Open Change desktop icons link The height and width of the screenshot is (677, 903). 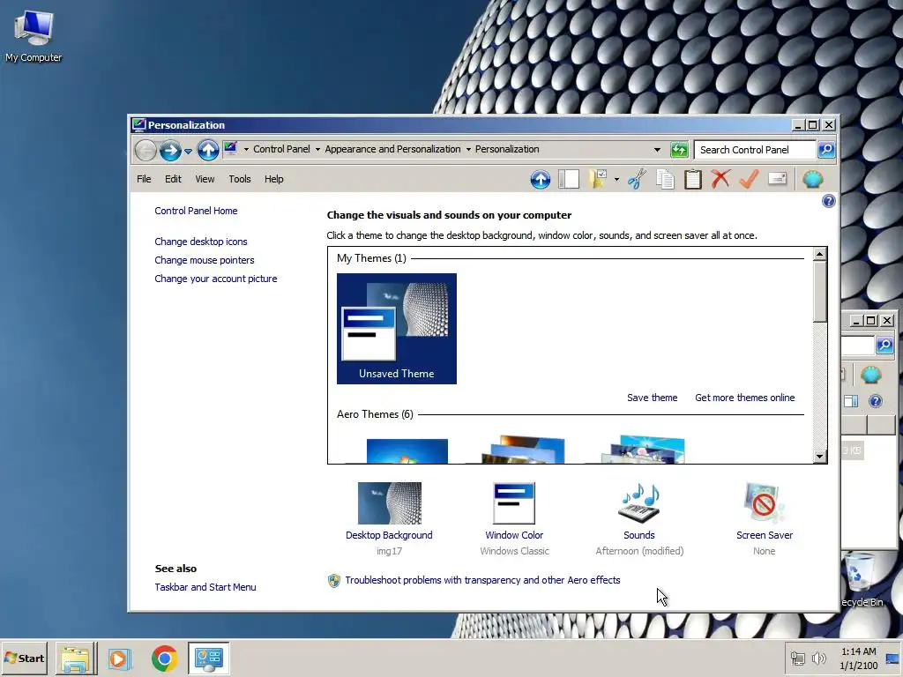click(x=201, y=242)
